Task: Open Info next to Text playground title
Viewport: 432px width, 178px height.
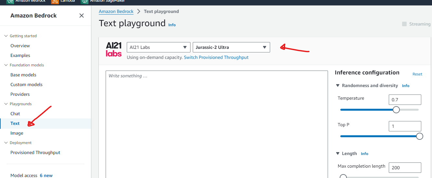Action: (x=172, y=25)
